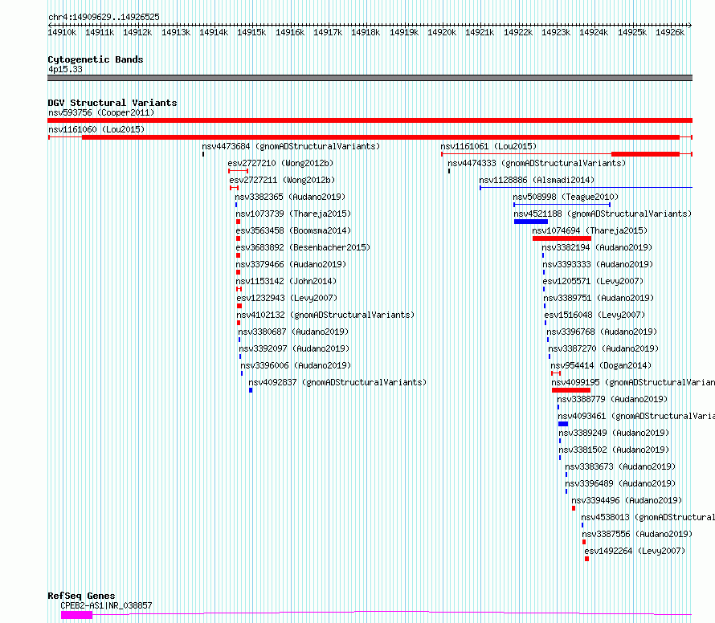Select nsv1153142 (John2014) variant
The width and height of the screenshot is (715, 623).
pyautogui.click(x=286, y=281)
